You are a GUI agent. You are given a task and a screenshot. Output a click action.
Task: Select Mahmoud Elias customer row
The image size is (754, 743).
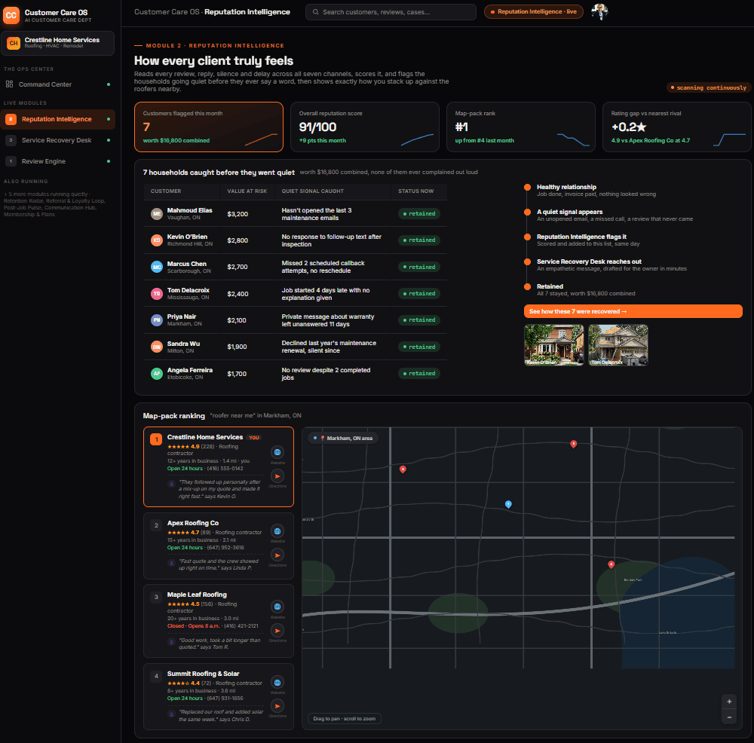click(296, 214)
